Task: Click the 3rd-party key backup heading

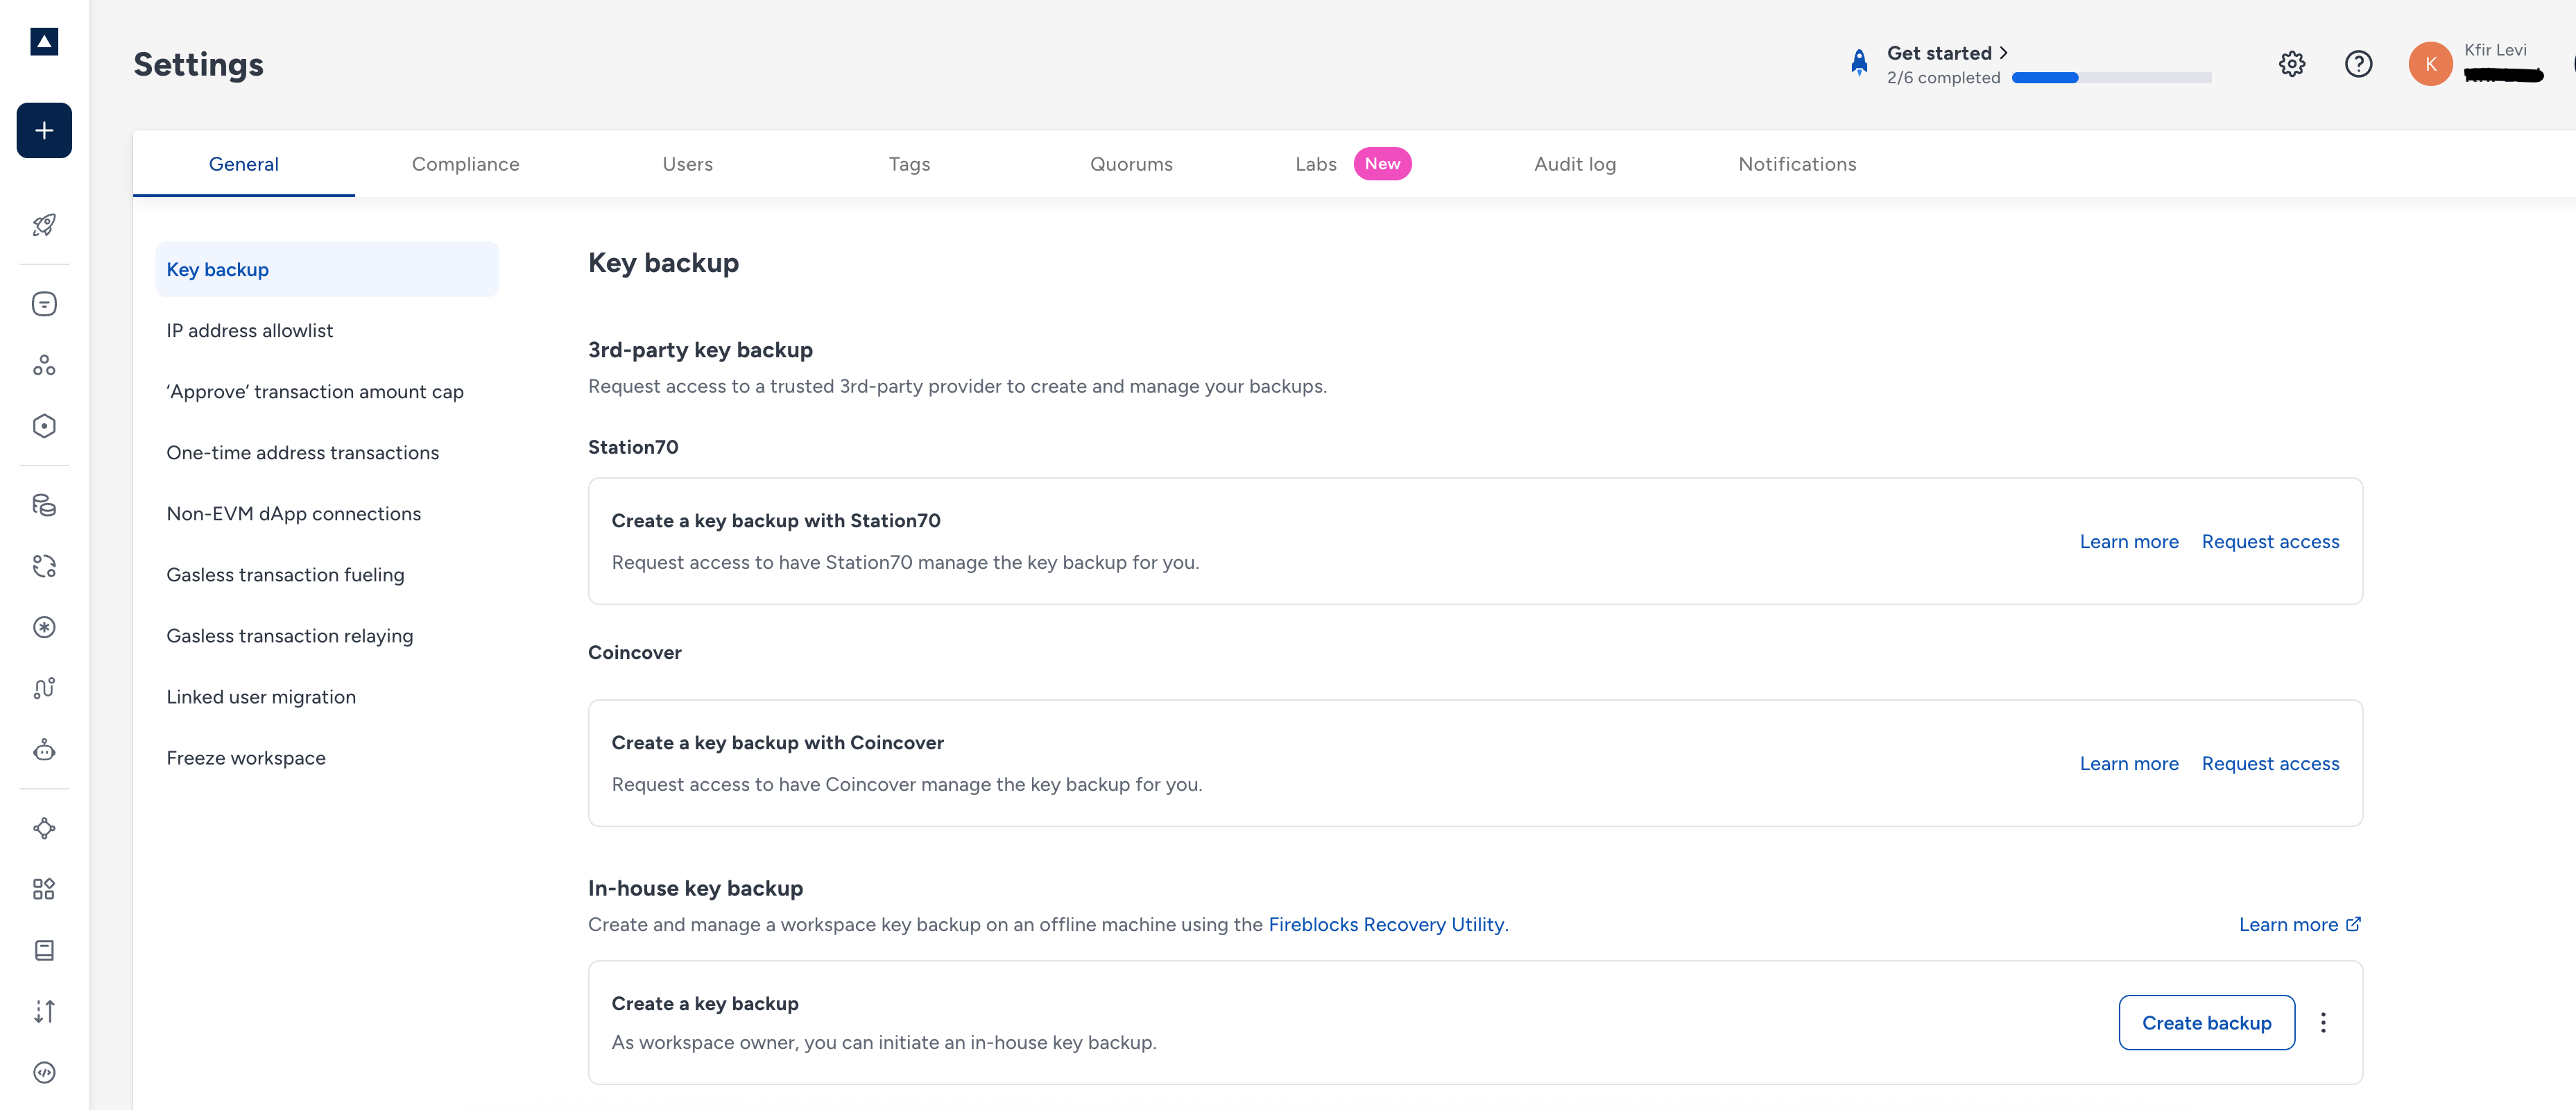Action: click(x=700, y=350)
